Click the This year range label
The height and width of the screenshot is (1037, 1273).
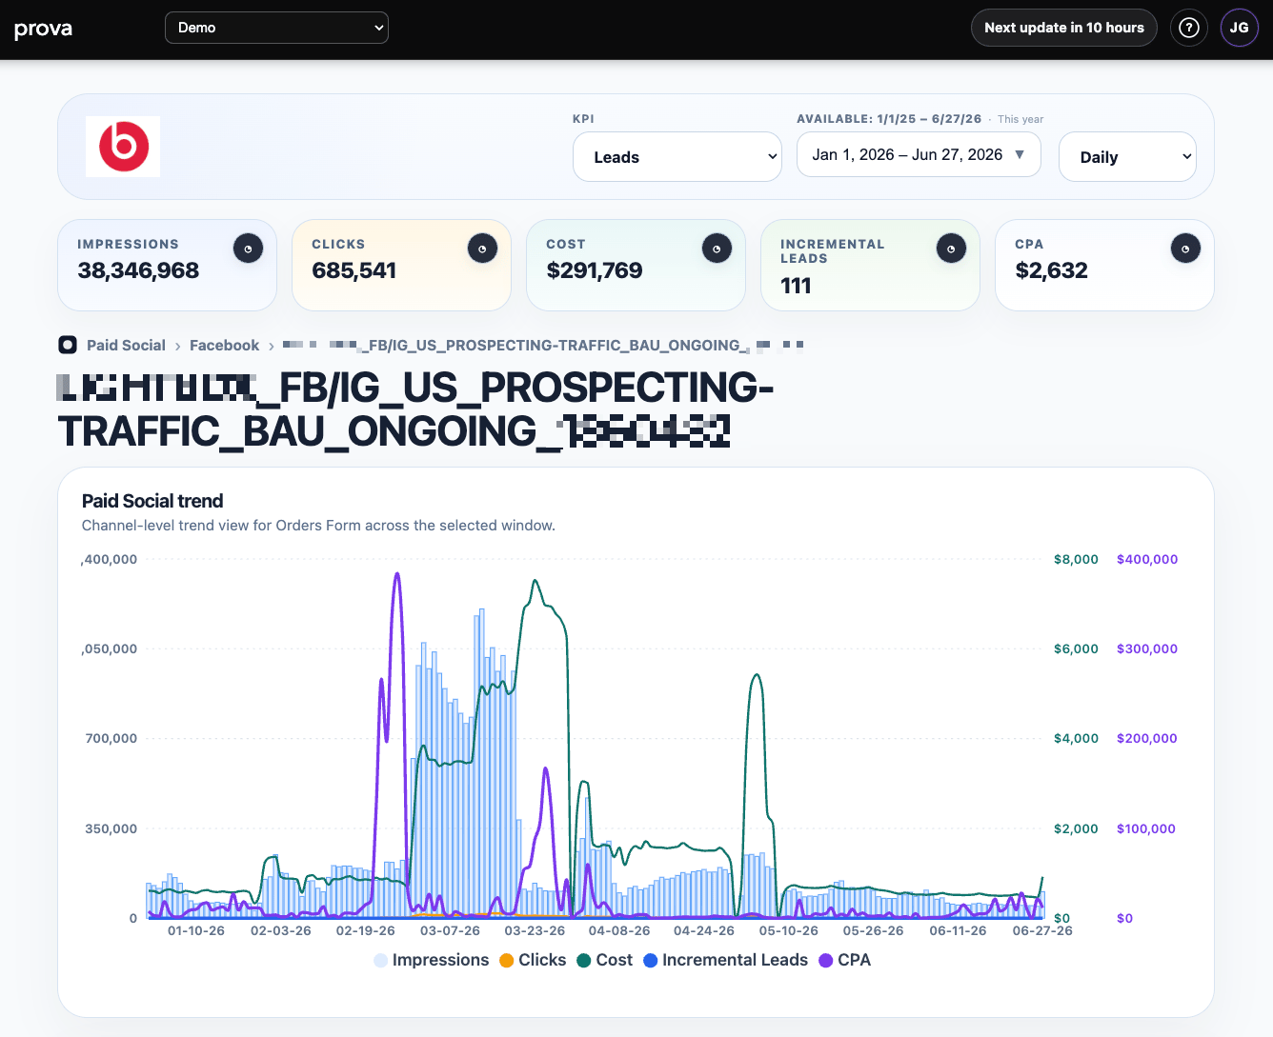point(1020,119)
